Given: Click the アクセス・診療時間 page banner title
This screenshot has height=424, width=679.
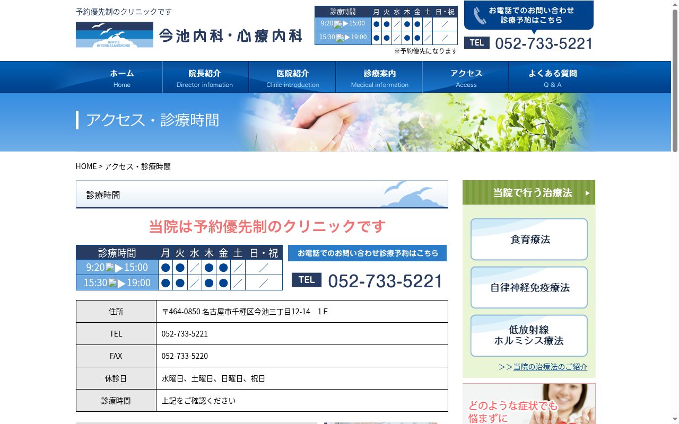Looking at the screenshot, I should coord(152,120).
